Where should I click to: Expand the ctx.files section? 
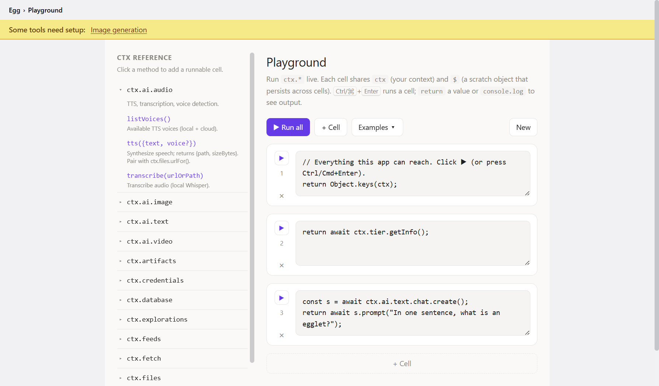click(x=182, y=378)
